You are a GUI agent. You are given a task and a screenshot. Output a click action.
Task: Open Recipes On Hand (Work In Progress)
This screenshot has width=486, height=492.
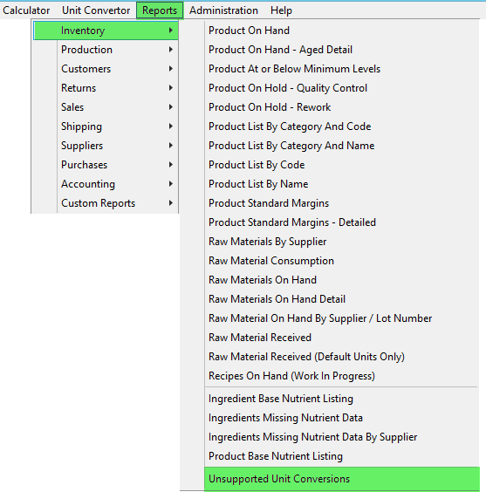coord(342,376)
